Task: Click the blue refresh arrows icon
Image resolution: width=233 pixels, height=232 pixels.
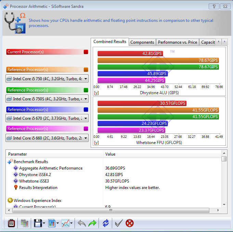Action: (106, 223)
